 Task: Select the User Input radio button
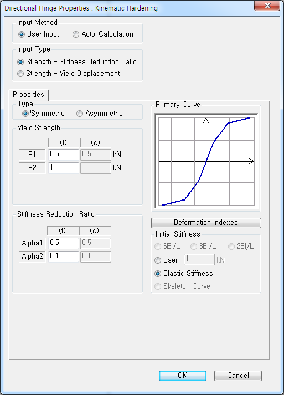[x=39, y=34]
